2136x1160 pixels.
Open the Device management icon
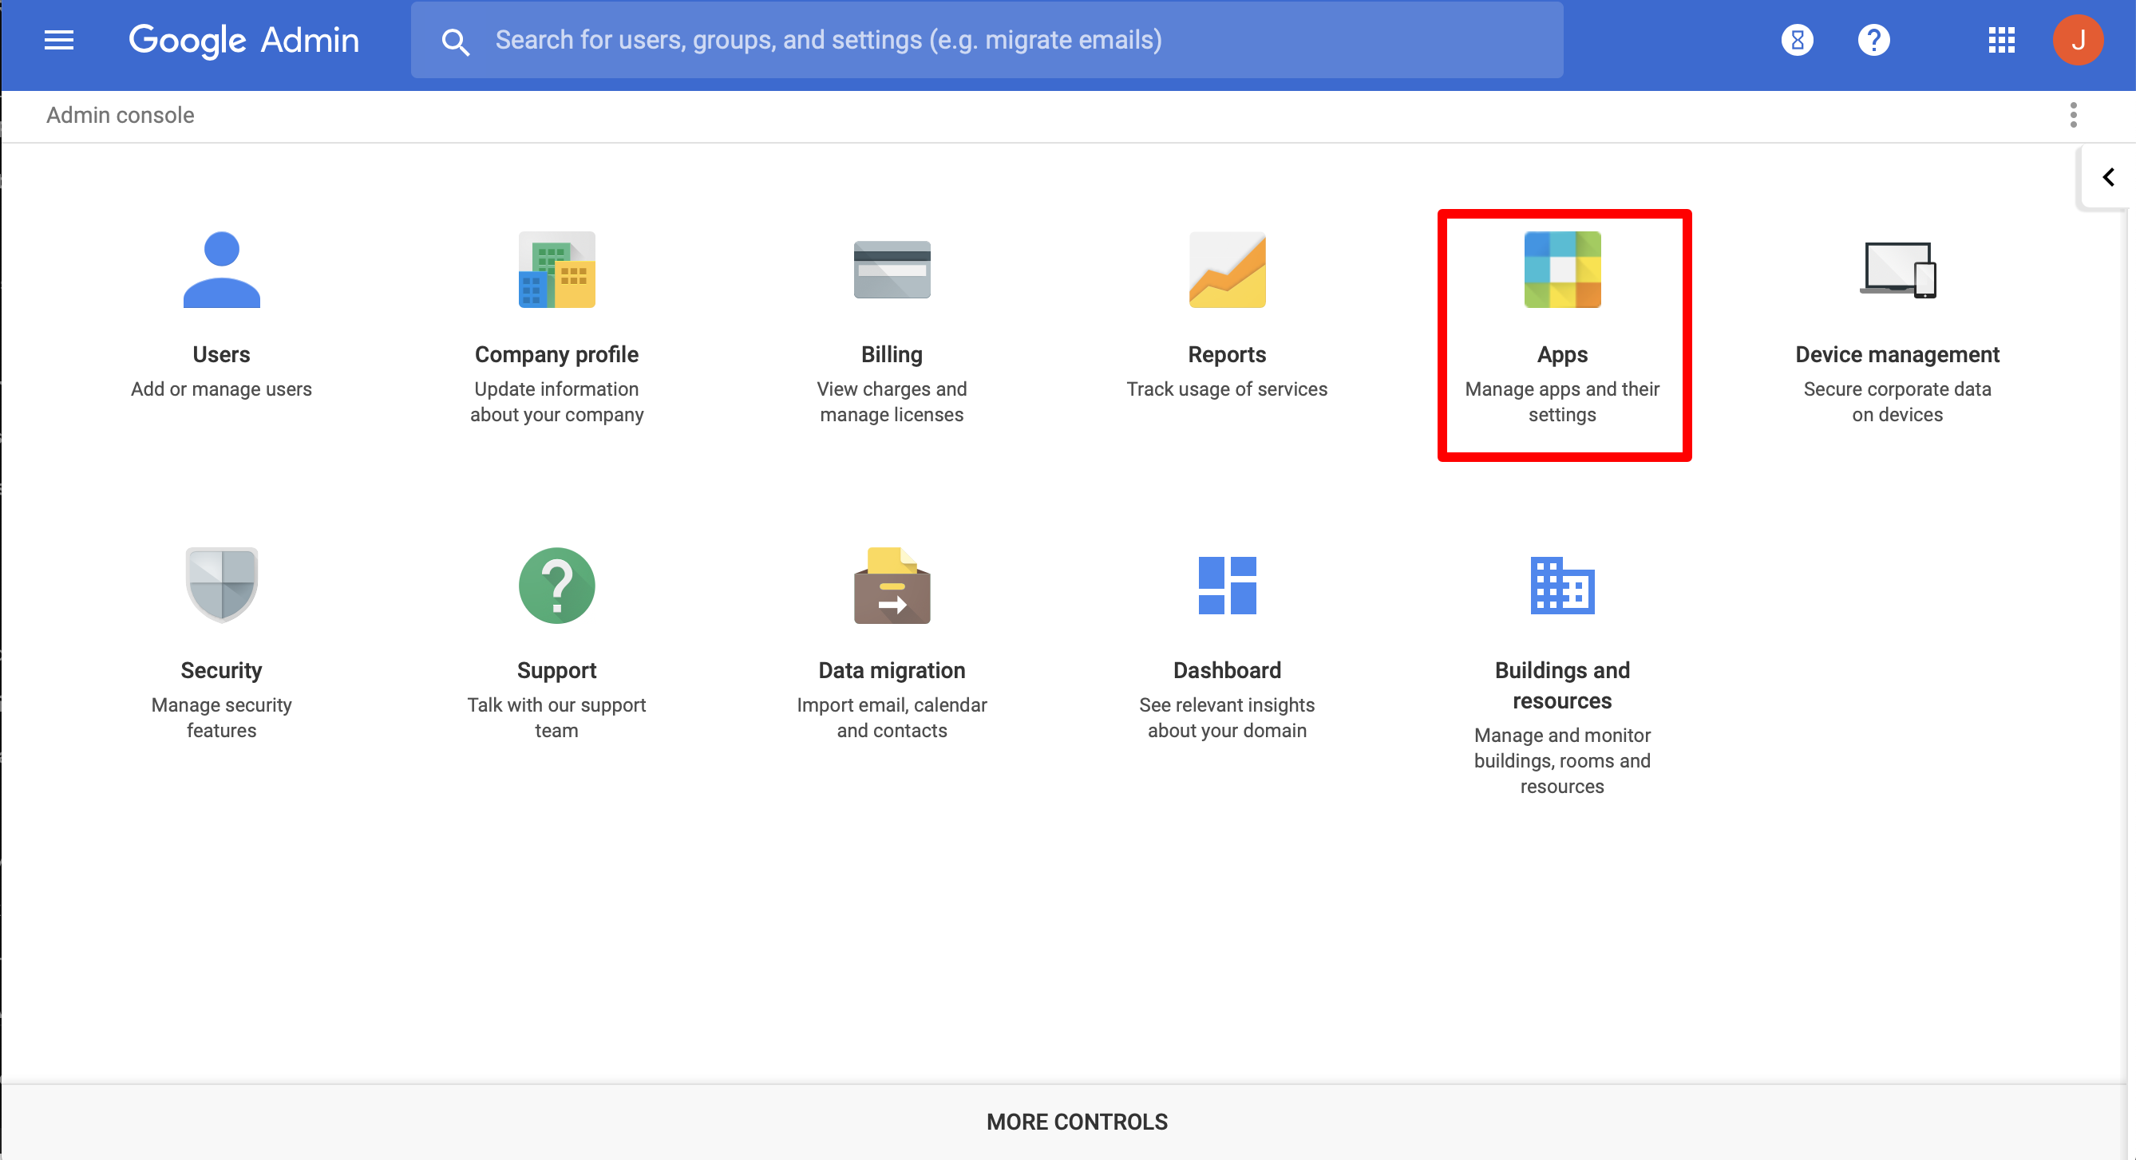(x=1897, y=270)
